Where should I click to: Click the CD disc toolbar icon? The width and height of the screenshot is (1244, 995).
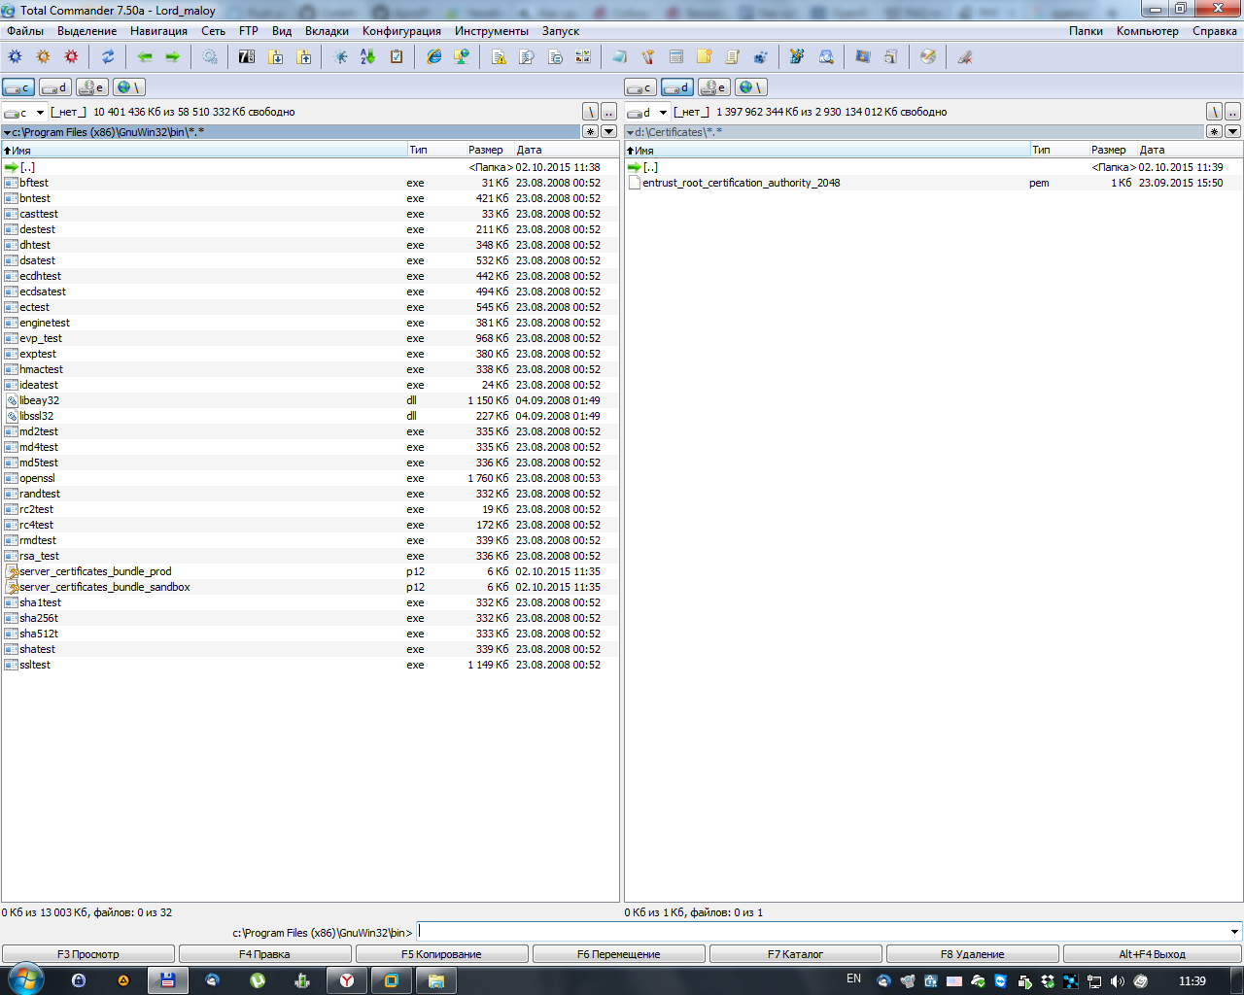928,57
